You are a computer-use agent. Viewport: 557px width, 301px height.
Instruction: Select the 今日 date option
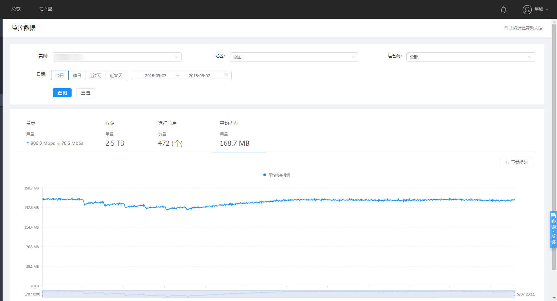coord(60,75)
